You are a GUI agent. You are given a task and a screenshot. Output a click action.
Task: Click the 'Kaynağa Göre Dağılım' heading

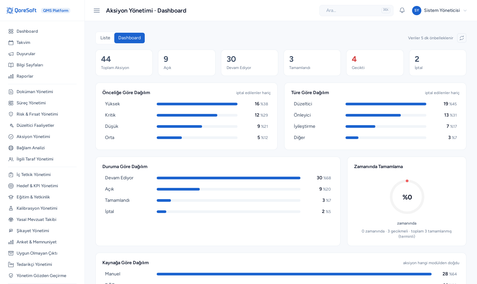[126, 263]
